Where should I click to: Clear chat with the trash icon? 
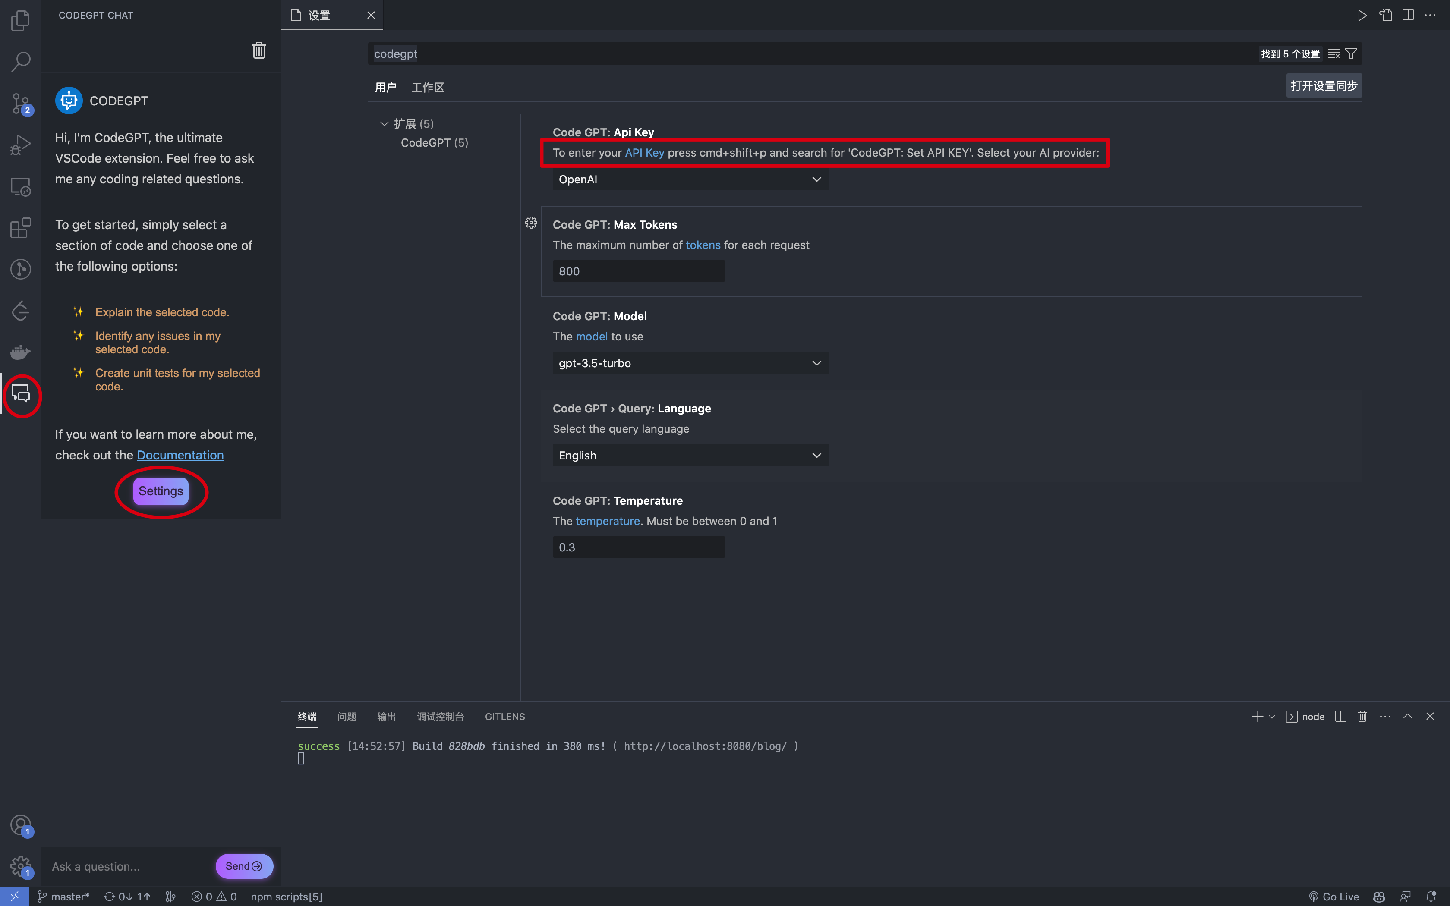click(x=259, y=50)
